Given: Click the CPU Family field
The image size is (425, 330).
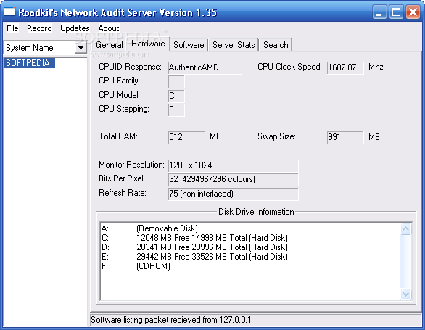Looking at the screenshot, I should (176, 82).
